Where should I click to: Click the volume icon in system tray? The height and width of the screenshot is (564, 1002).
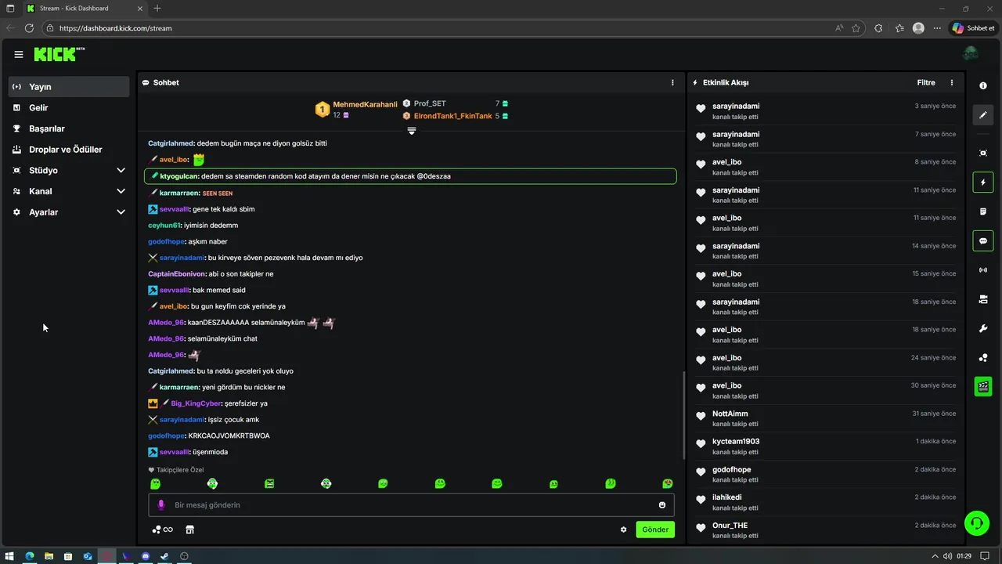pos(947,556)
